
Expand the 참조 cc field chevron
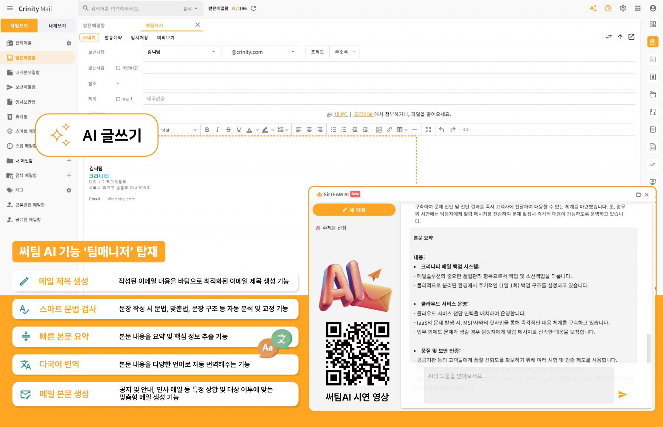click(x=117, y=83)
